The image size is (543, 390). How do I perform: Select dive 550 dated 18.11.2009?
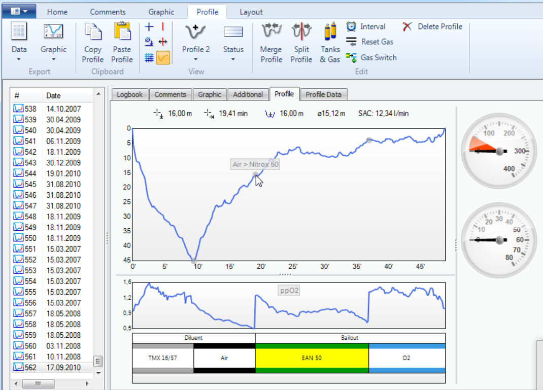[x=51, y=238]
